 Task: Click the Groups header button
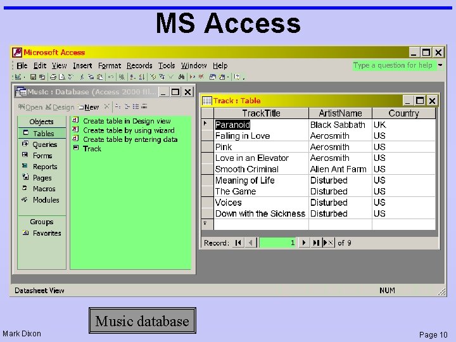[x=42, y=222]
